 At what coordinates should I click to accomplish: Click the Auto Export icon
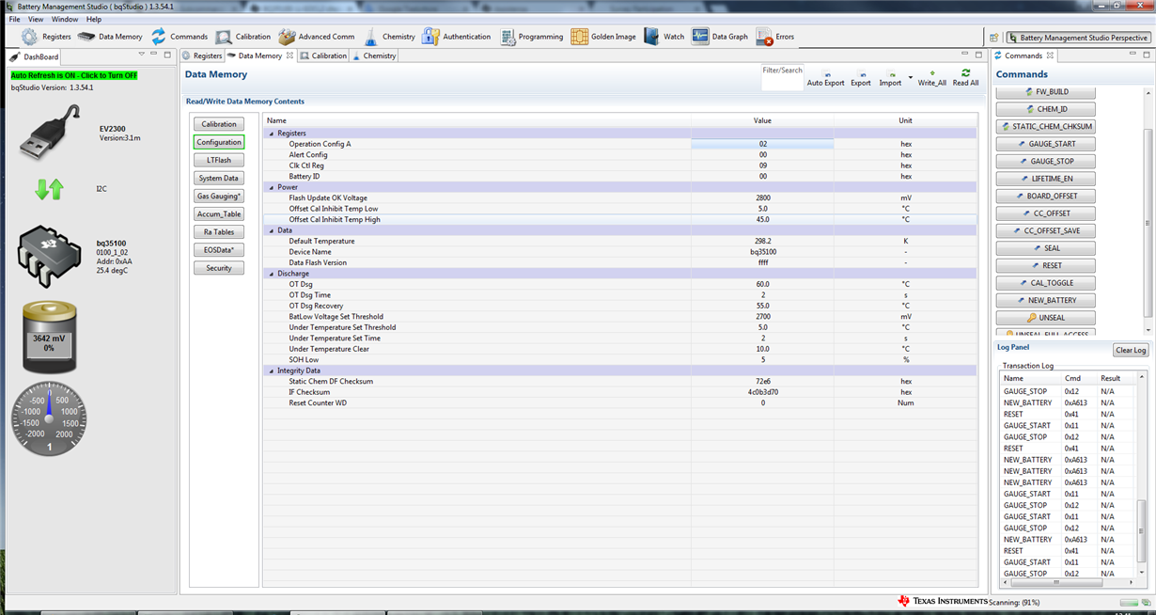(826, 74)
